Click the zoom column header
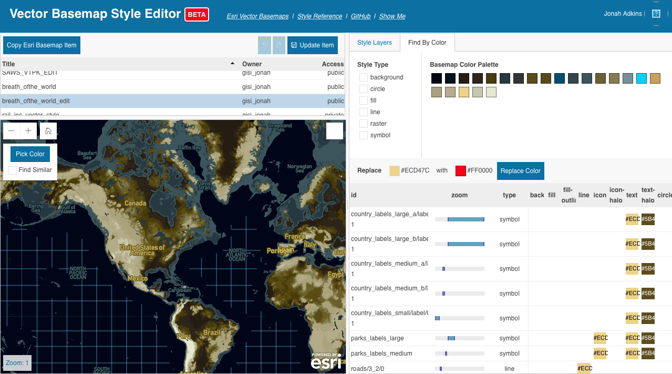 [x=459, y=195]
